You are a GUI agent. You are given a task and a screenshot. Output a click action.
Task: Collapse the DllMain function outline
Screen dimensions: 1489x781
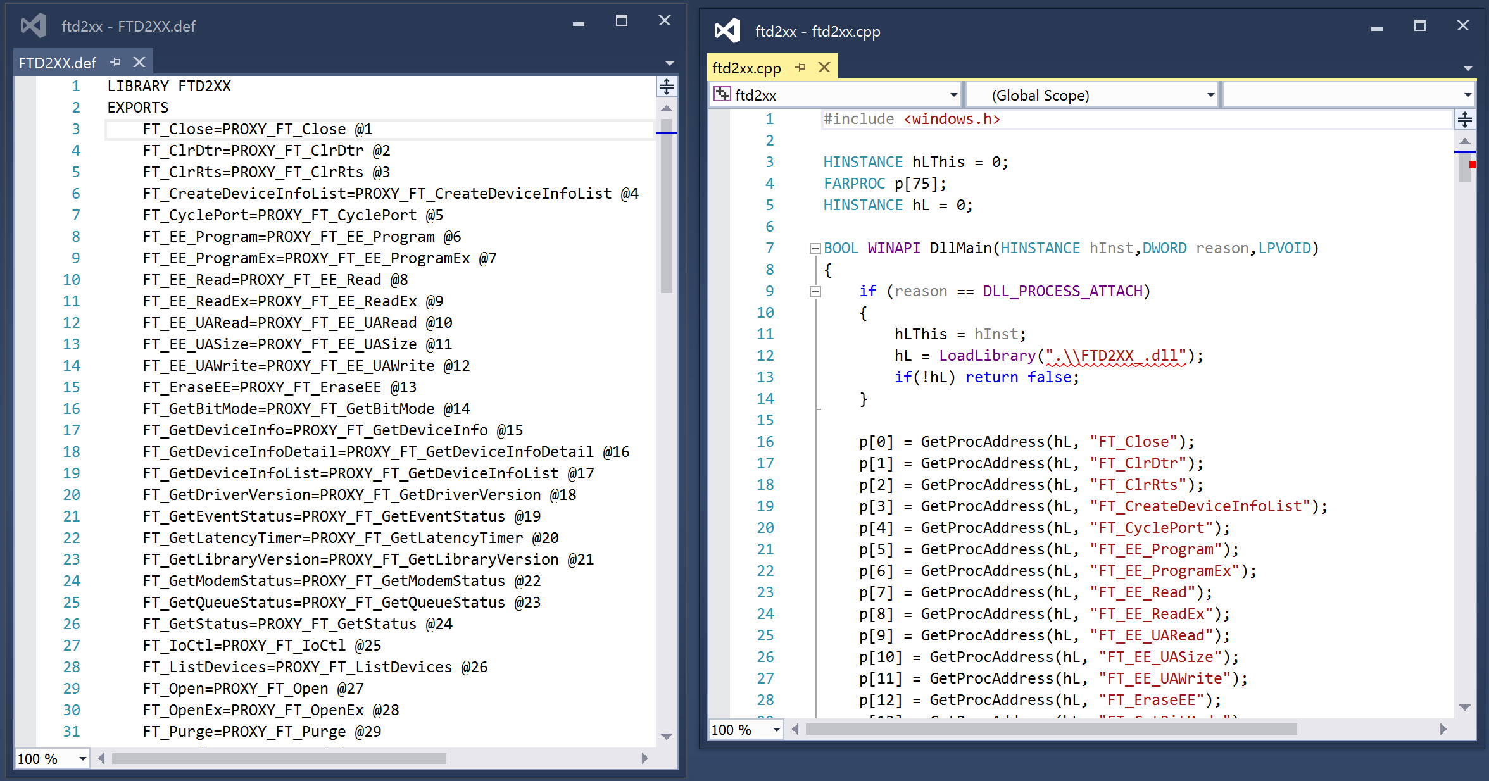[815, 249]
